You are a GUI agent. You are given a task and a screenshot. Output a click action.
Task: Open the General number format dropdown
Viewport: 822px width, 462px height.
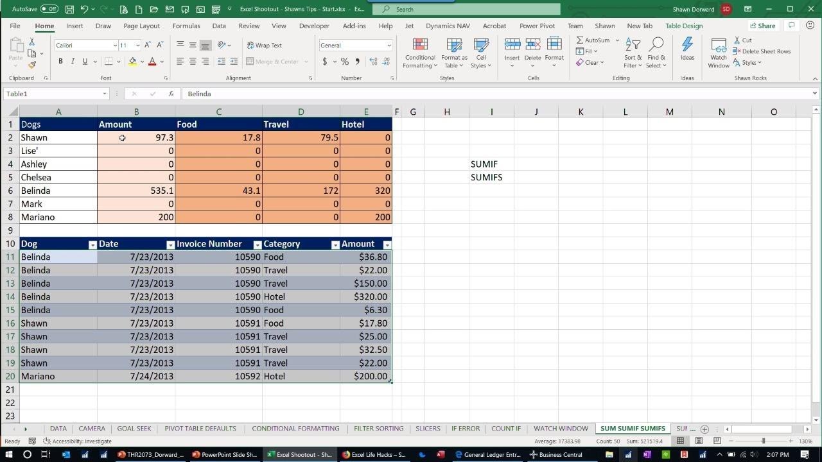pyautogui.click(x=389, y=46)
